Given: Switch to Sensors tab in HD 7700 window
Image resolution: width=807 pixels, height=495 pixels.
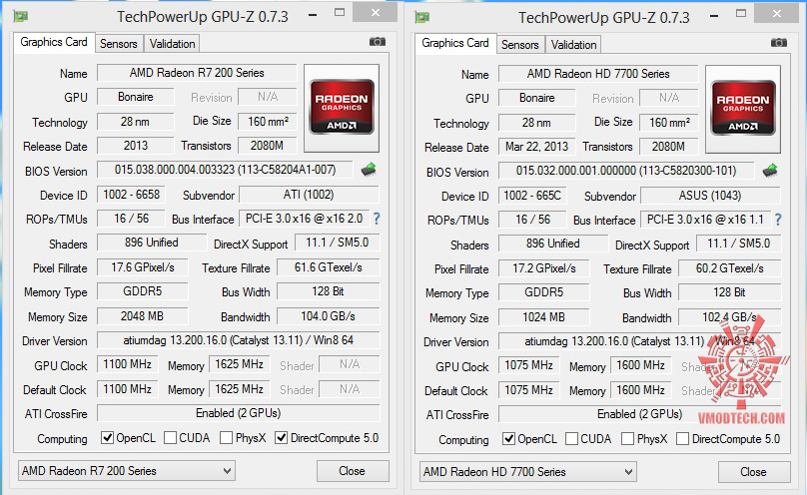Looking at the screenshot, I should click(520, 45).
